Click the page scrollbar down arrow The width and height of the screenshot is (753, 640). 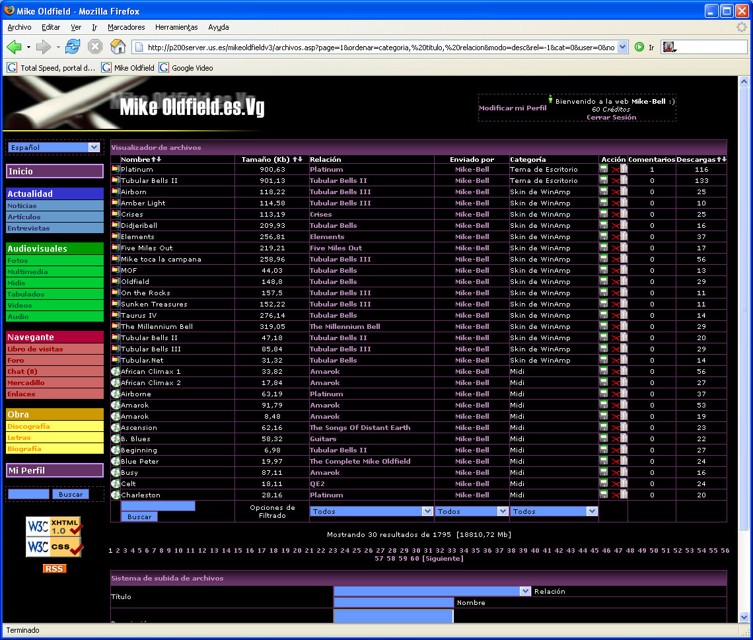(x=744, y=618)
